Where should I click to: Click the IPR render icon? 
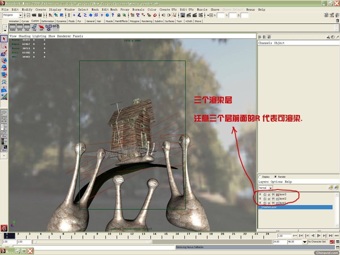[x=194, y=15]
